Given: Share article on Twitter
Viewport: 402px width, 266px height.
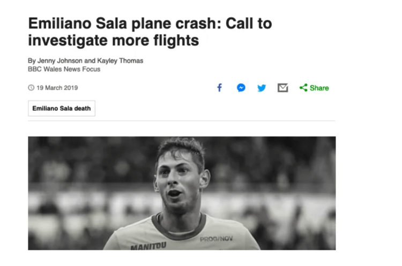Looking at the screenshot, I should 262,88.
